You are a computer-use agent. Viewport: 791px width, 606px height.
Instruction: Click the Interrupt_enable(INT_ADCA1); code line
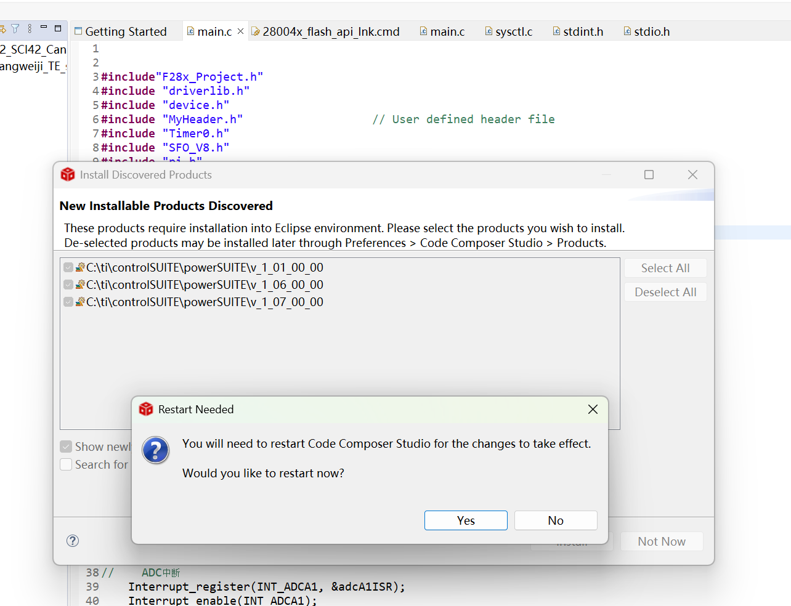pyautogui.click(x=222, y=600)
